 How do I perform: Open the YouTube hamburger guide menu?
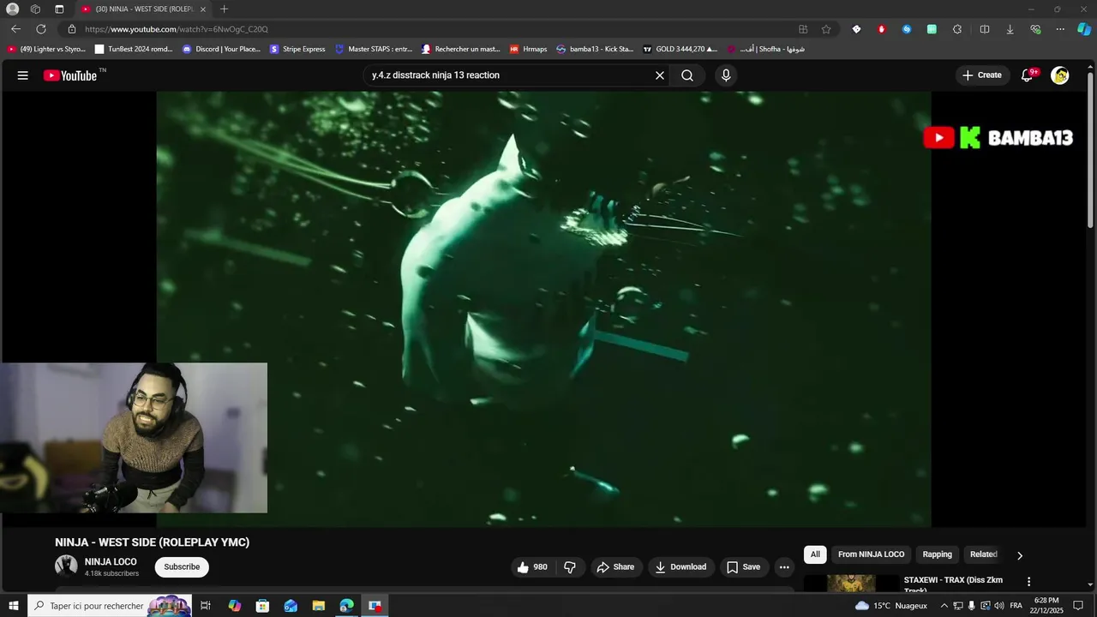23,75
